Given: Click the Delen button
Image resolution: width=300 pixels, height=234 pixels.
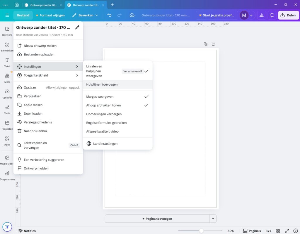Looking at the screenshot, I should 288,15.
